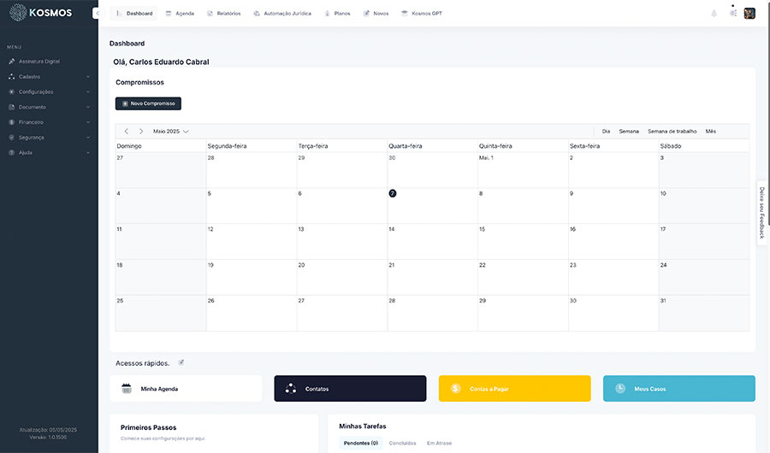Go to the previous month in the calendar
This screenshot has height=453, width=770.
[127, 132]
